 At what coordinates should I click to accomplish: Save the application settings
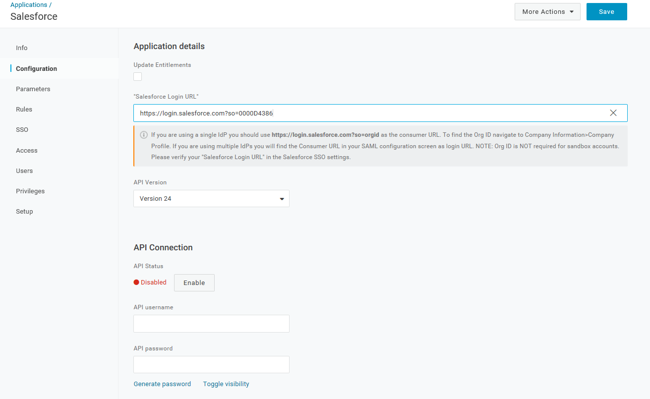606,12
